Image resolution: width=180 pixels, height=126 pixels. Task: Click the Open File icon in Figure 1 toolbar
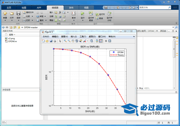(47, 41)
